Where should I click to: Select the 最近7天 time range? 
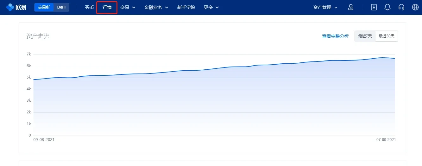click(365, 36)
